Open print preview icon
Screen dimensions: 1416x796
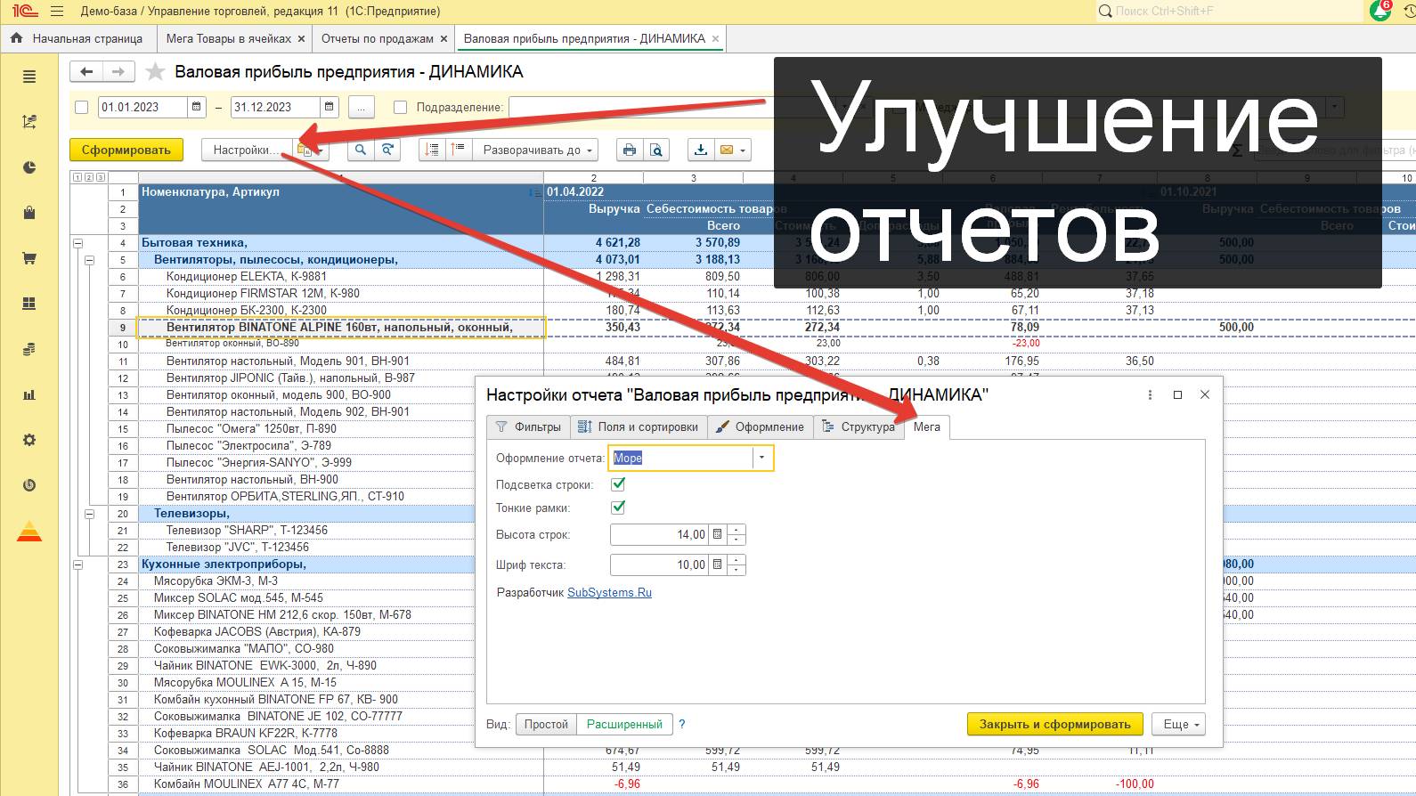tap(656, 150)
